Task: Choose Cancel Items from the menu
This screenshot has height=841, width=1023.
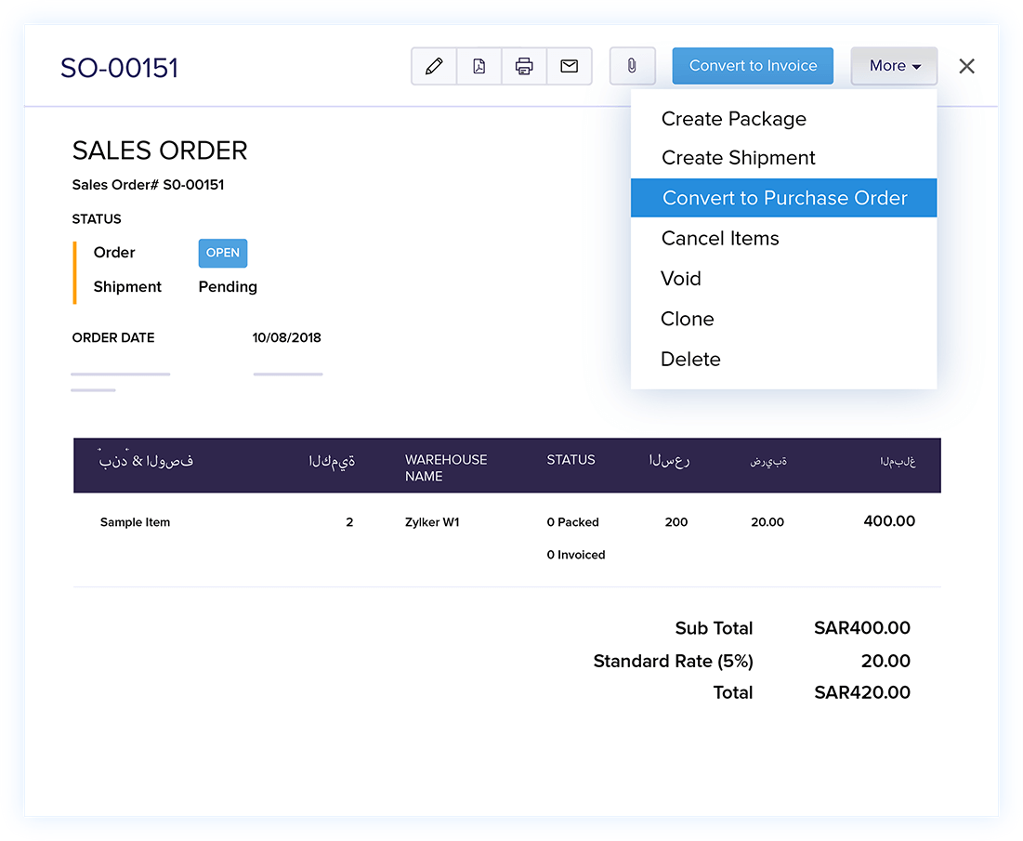Action: pyautogui.click(x=720, y=239)
